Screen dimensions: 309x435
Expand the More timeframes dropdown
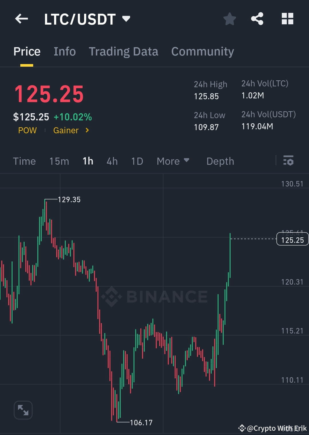tap(173, 161)
